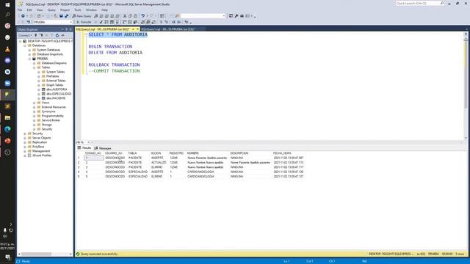Expand the Views node
Screen dimensions: 470x264
tap(35, 103)
